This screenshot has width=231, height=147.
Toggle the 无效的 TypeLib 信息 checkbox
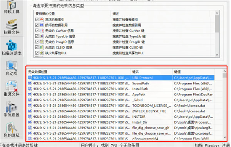(37, 36)
